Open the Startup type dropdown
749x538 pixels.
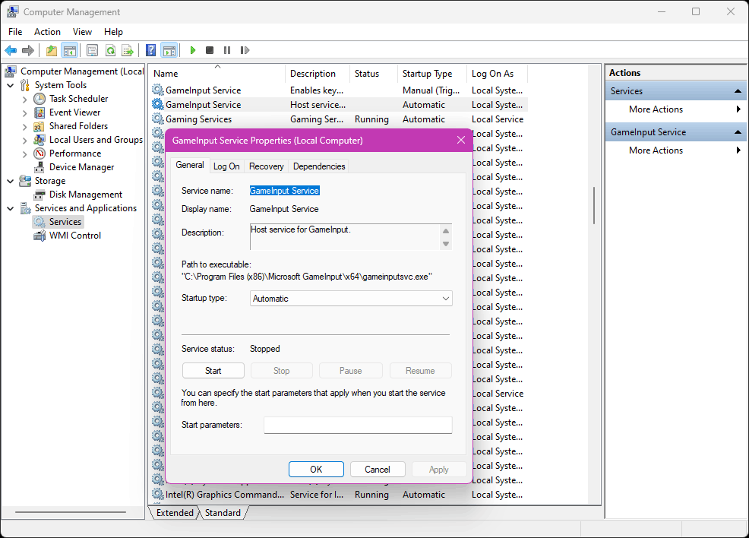(351, 299)
